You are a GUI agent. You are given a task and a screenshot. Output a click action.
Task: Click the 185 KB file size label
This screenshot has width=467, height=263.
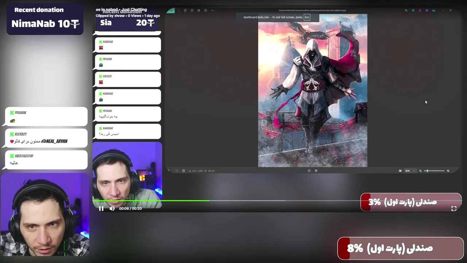[211, 171]
